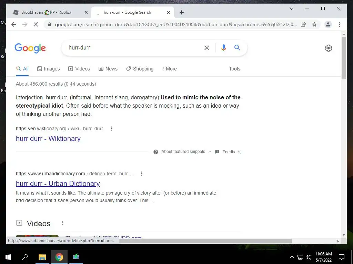Screen dimensions: 353x264
Task: Open Chrome three-dot menu
Action: [x=339, y=24]
